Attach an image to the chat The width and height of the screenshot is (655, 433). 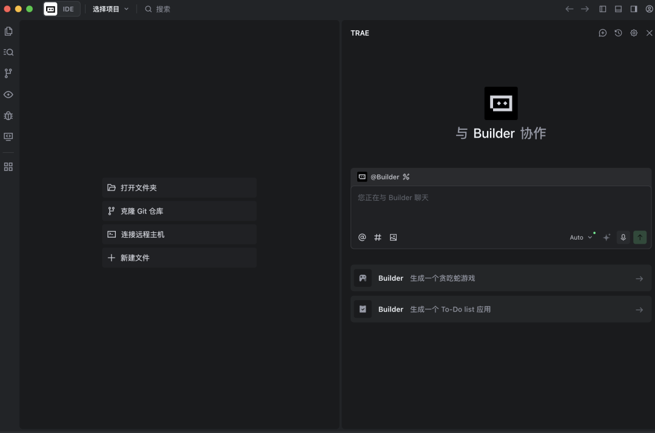point(393,238)
